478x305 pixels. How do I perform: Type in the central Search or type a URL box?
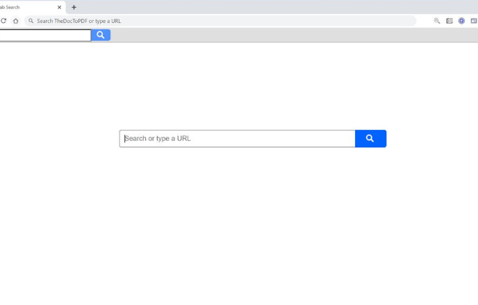tap(238, 139)
